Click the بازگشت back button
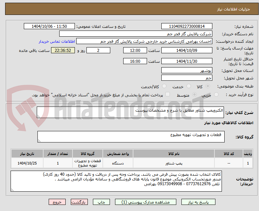This screenshot has width=259, height=211. (x=79, y=202)
